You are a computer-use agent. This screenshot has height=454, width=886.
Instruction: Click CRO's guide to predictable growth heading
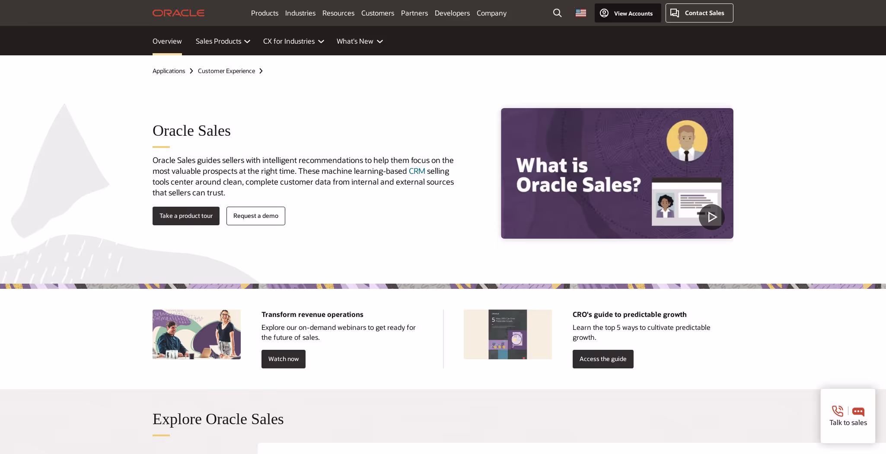tap(630, 314)
